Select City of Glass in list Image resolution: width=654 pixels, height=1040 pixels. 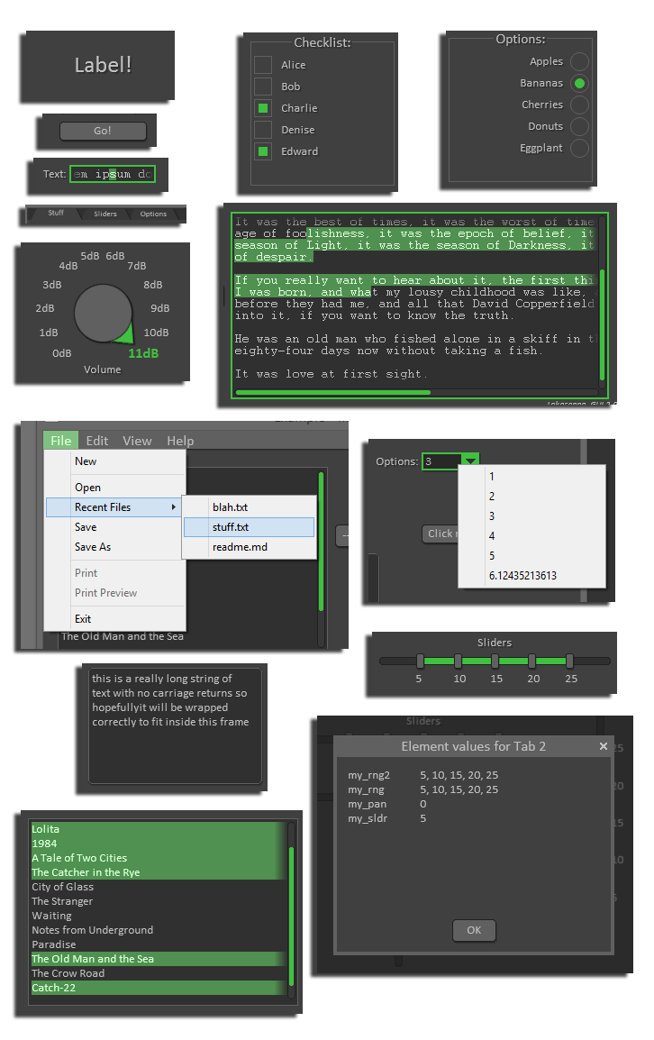coord(159,887)
